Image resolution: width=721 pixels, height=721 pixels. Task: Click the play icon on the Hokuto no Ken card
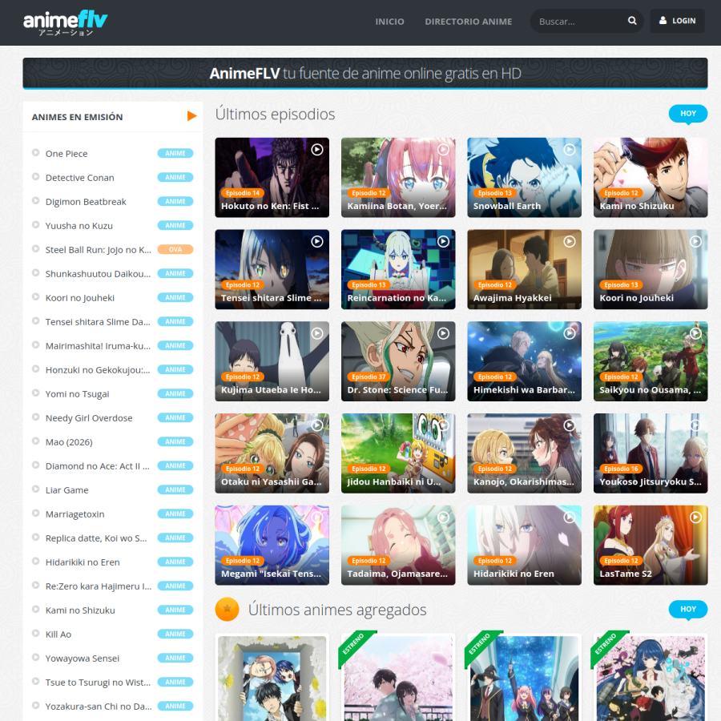[x=316, y=150]
